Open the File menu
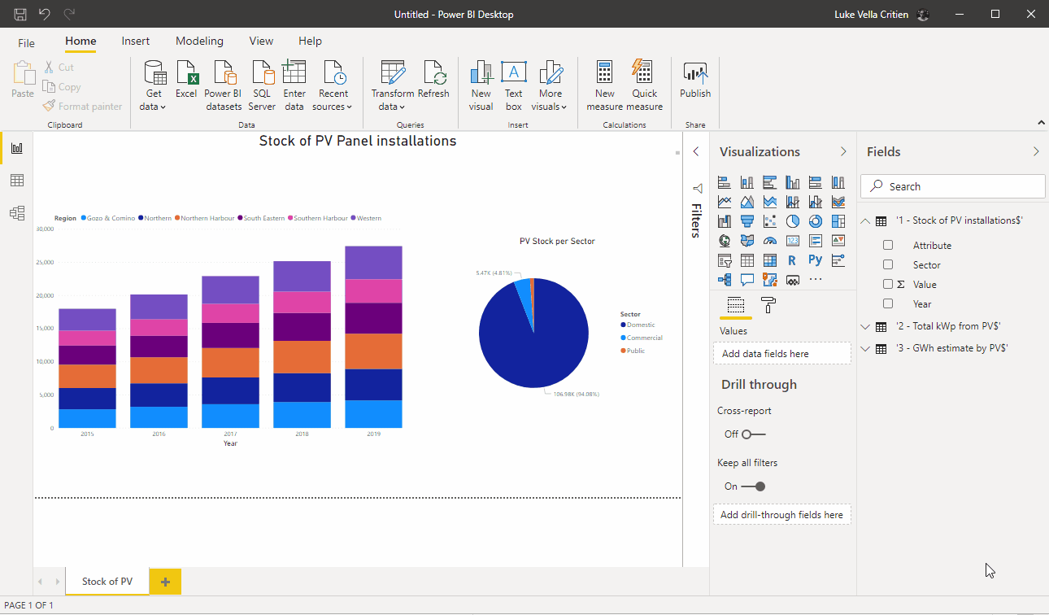This screenshot has width=1049, height=615. [x=26, y=43]
